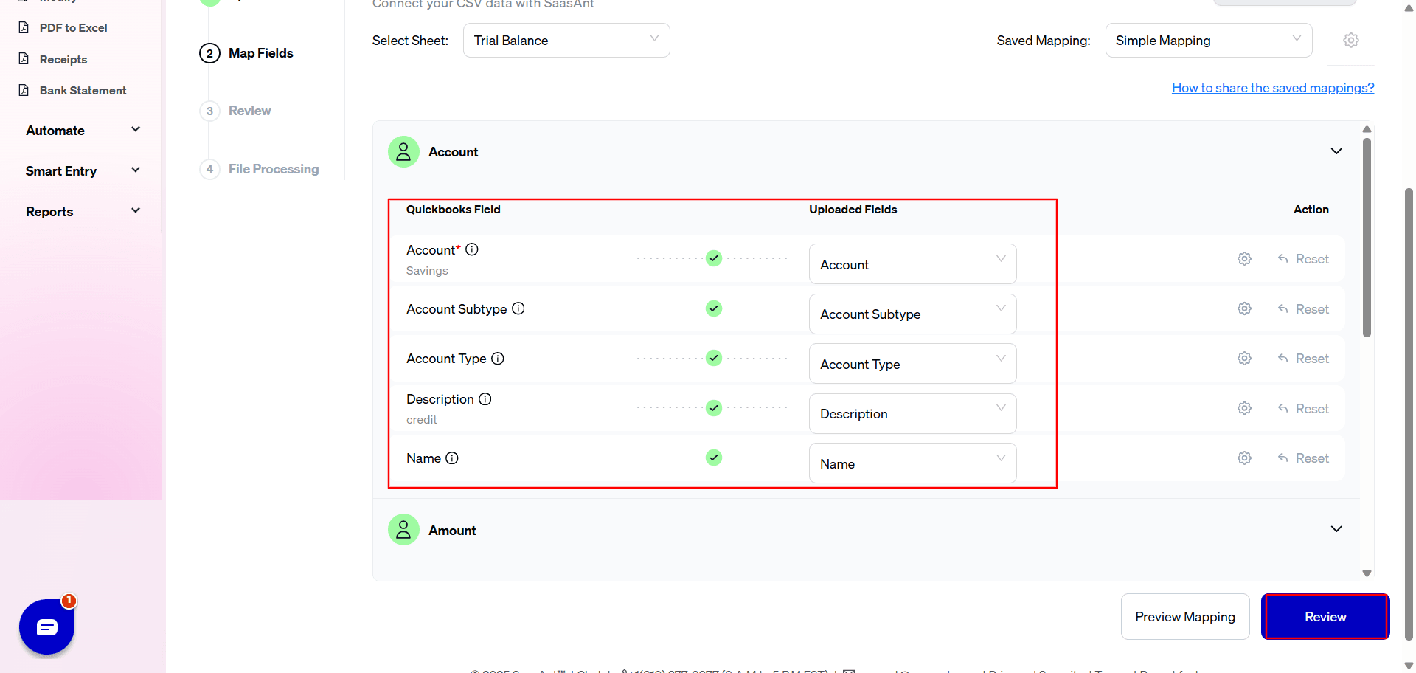Click the 'Savings' sample value text
The height and width of the screenshot is (673, 1416).
pyautogui.click(x=427, y=271)
